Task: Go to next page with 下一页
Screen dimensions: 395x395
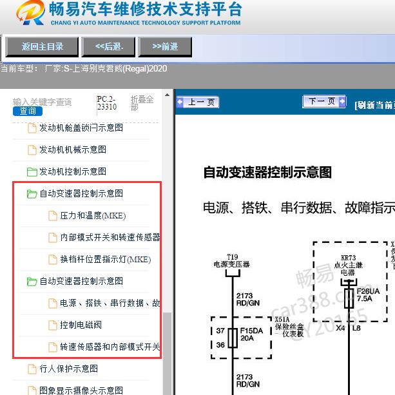Action: tap(325, 102)
